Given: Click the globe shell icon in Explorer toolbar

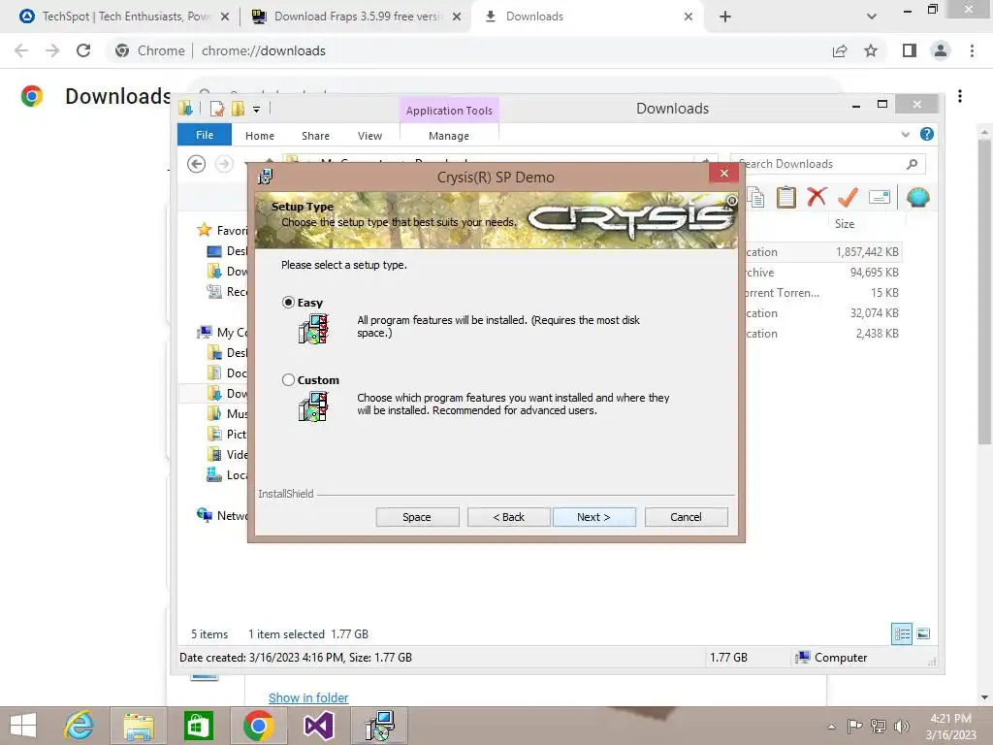Looking at the screenshot, I should (917, 197).
